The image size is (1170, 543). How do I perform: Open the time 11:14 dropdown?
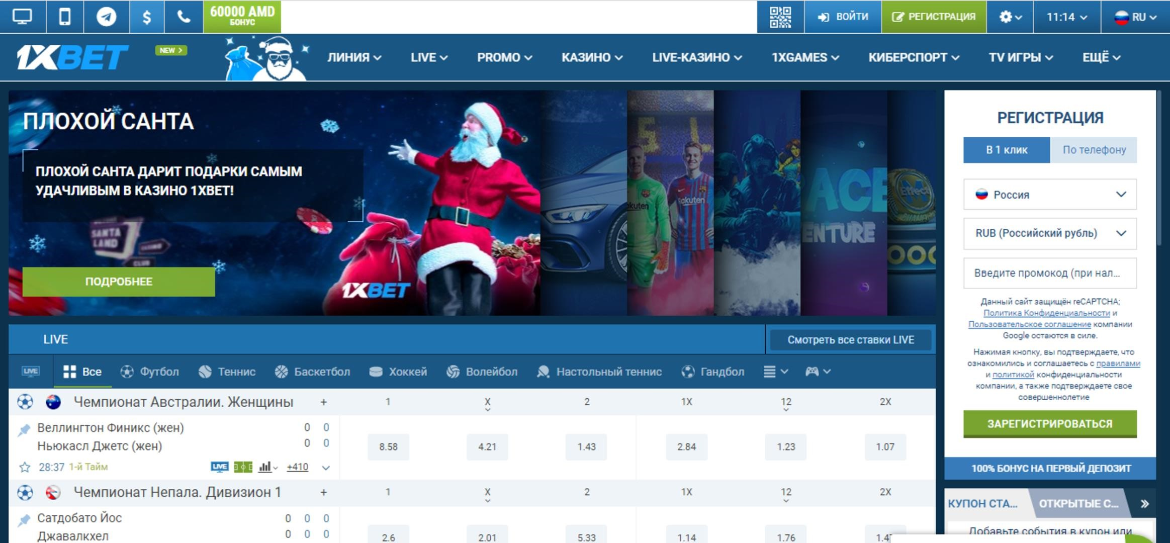point(1066,17)
